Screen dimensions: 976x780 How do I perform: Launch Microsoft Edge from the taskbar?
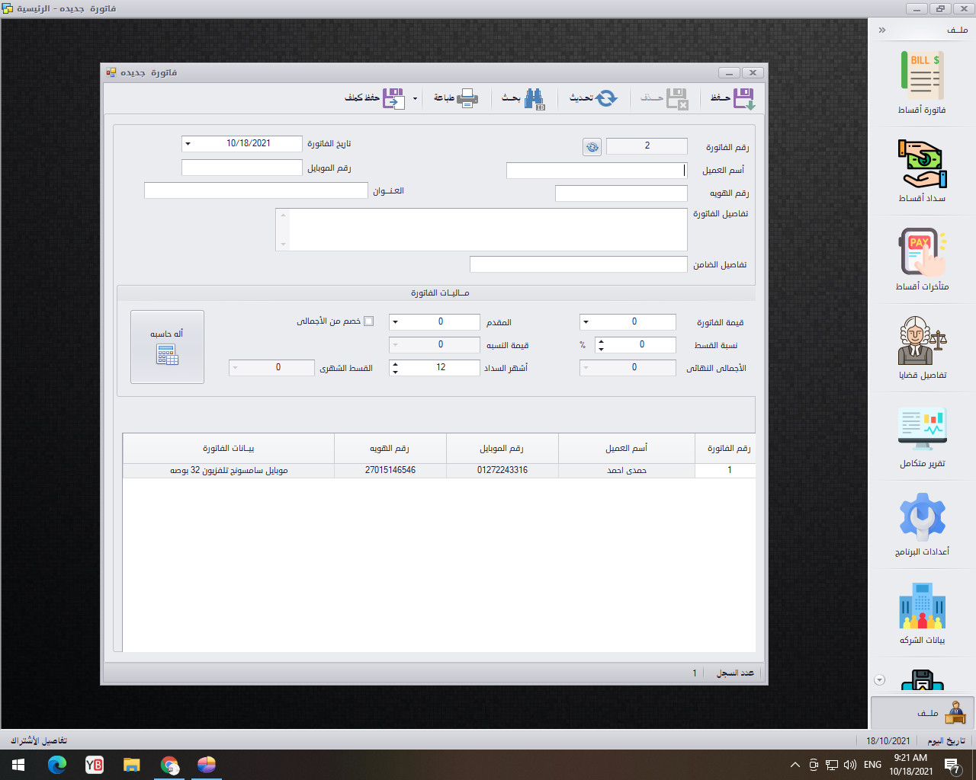coord(57,765)
